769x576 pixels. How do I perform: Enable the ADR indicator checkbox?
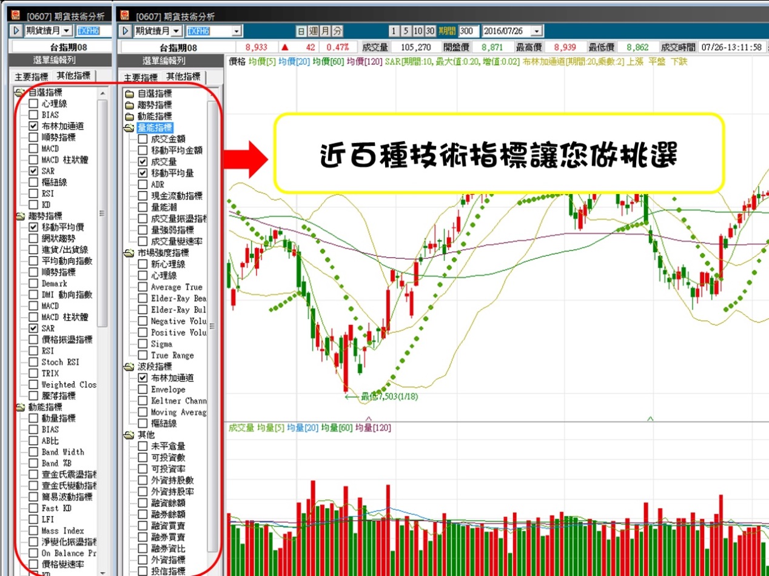pos(143,184)
